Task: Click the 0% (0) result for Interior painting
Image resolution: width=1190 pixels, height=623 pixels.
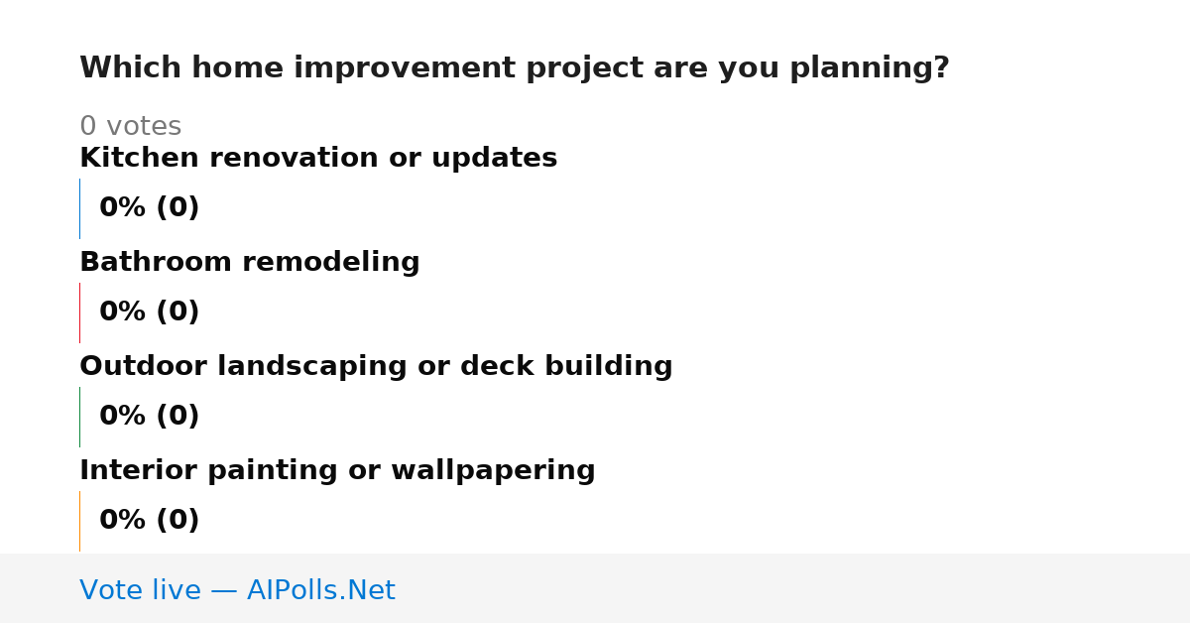Action: pos(149,521)
